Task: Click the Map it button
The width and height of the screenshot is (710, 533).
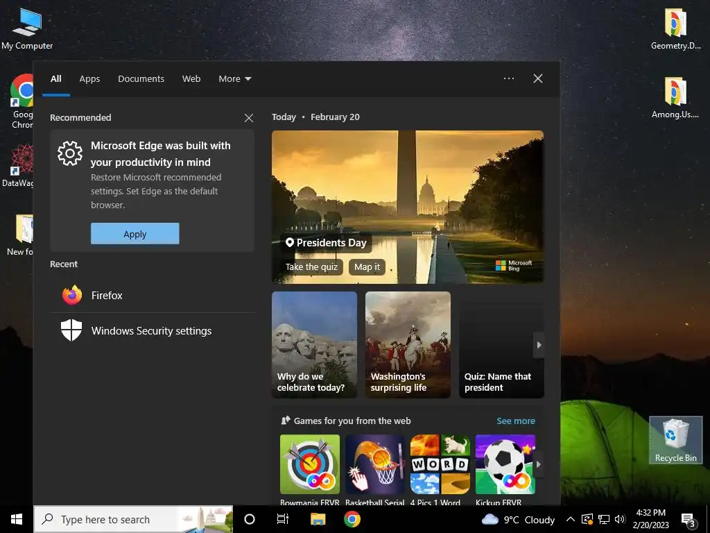Action: coord(367,267)
